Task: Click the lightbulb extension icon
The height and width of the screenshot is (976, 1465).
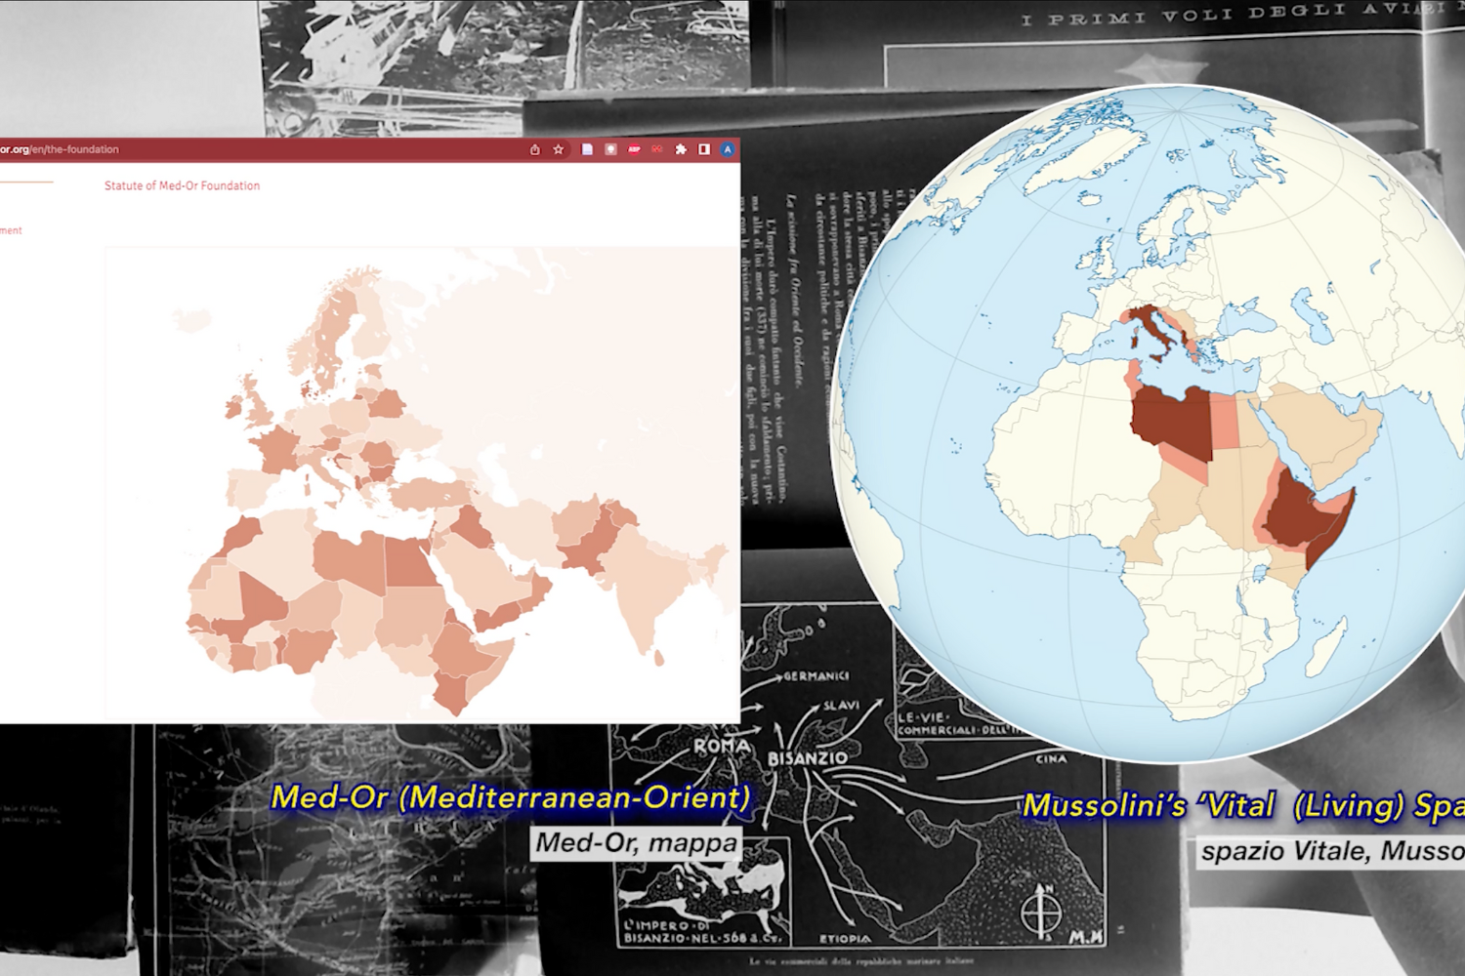Action: [x=610, y=149]
